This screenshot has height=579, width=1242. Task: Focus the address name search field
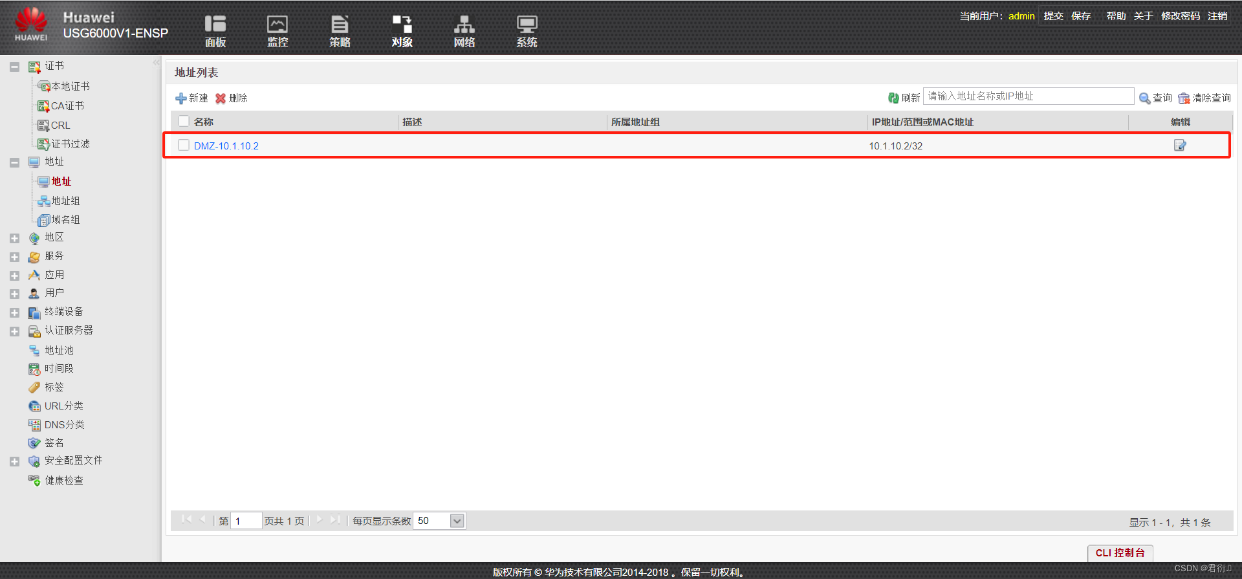pos(1029,96)
